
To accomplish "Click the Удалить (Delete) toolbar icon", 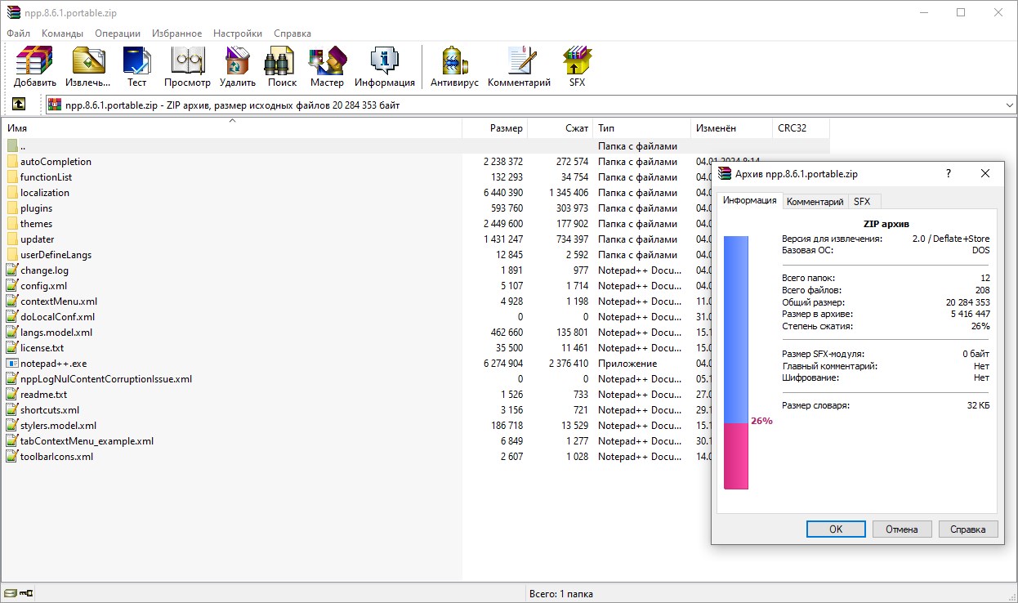I will [x=237, y=66].
